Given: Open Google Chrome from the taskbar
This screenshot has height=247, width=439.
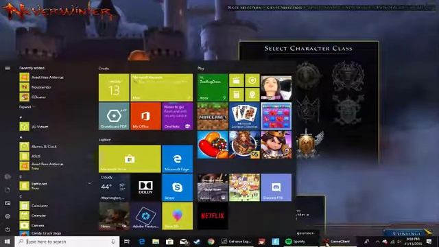Looking at the screenshot, I should [211, 242].
